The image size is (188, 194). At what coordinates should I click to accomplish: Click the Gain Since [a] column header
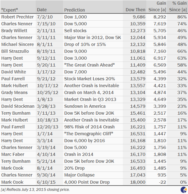pyautogui.click(x=157, y=7)
